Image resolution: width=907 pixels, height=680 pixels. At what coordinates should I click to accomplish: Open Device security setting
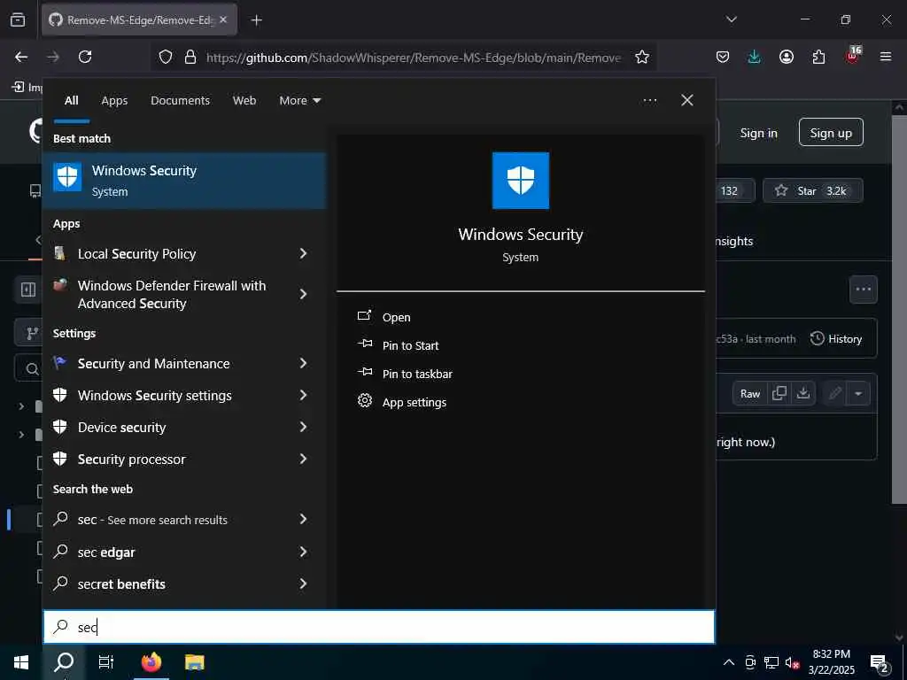coord(121,428)
